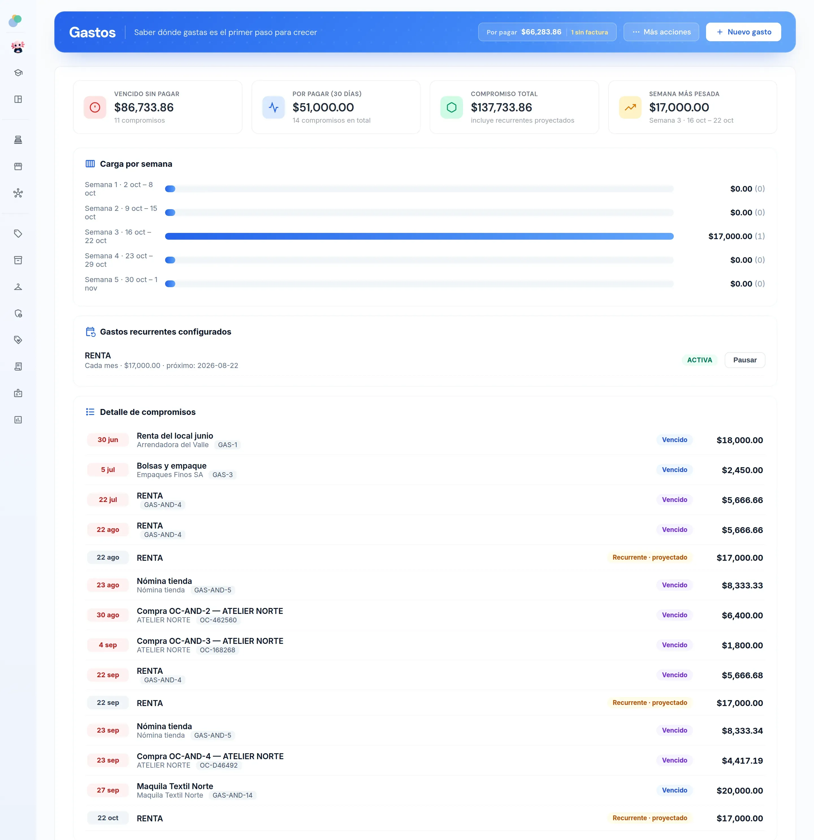Click the red alert icon on Vencido sin pagar
This screenshot has height=840, width=814.
[95, 107]
